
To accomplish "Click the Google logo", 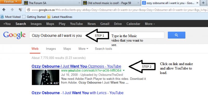I will pos(14,35).
